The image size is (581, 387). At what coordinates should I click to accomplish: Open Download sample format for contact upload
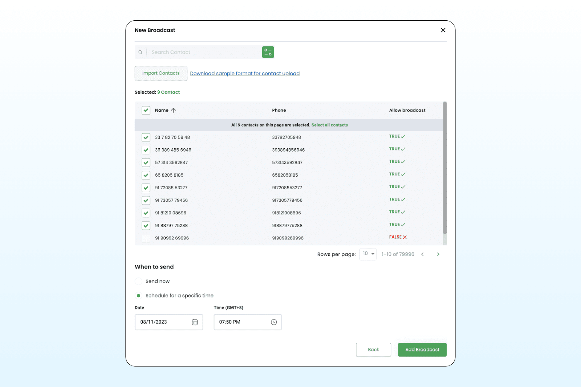(245, 73)
